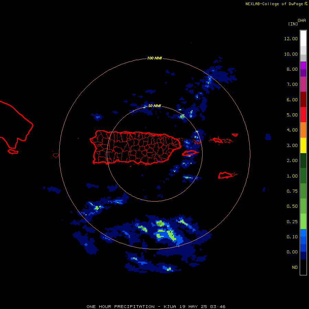Pick the orange swatch beside 4.00
309x309 pixels.
point(303,130)
